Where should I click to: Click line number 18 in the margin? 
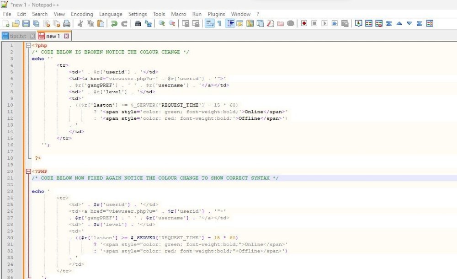tap(11, 158)
